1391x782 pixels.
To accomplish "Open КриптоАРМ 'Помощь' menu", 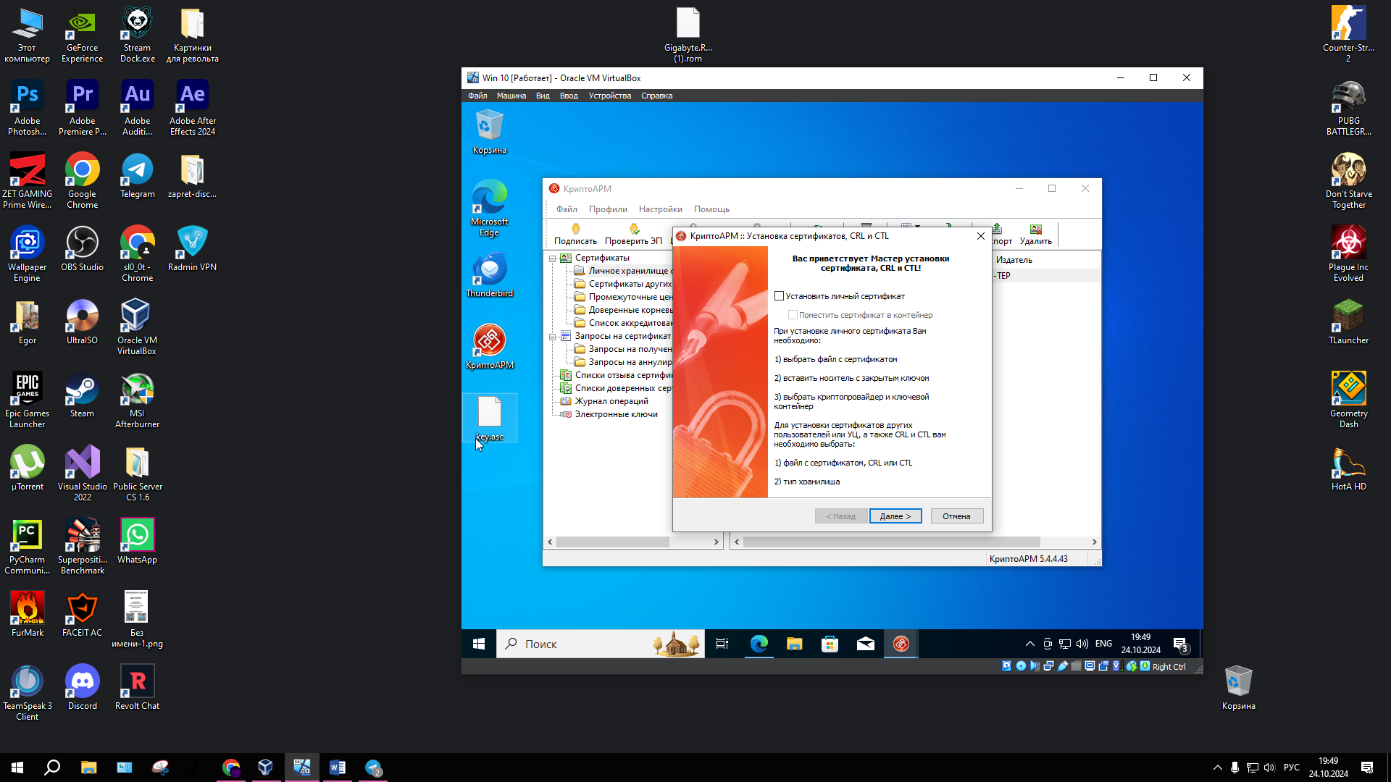I will 711,209.
